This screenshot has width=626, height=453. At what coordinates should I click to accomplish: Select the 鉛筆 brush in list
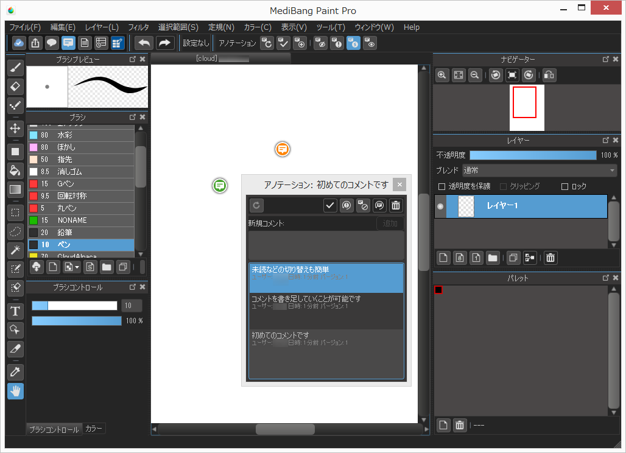81,233
